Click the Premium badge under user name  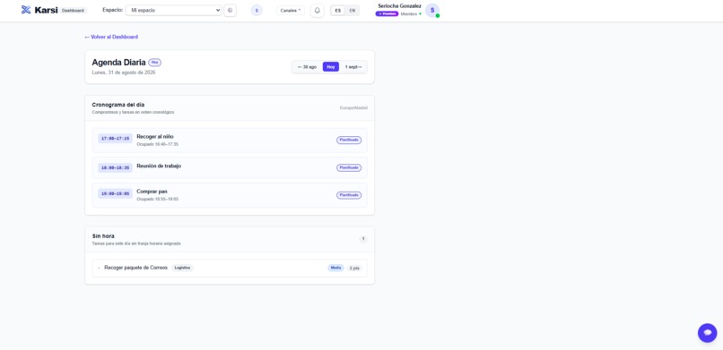(387, 13)
